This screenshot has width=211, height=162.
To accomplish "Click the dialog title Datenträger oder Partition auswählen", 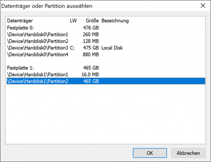I will pos(47,6).
